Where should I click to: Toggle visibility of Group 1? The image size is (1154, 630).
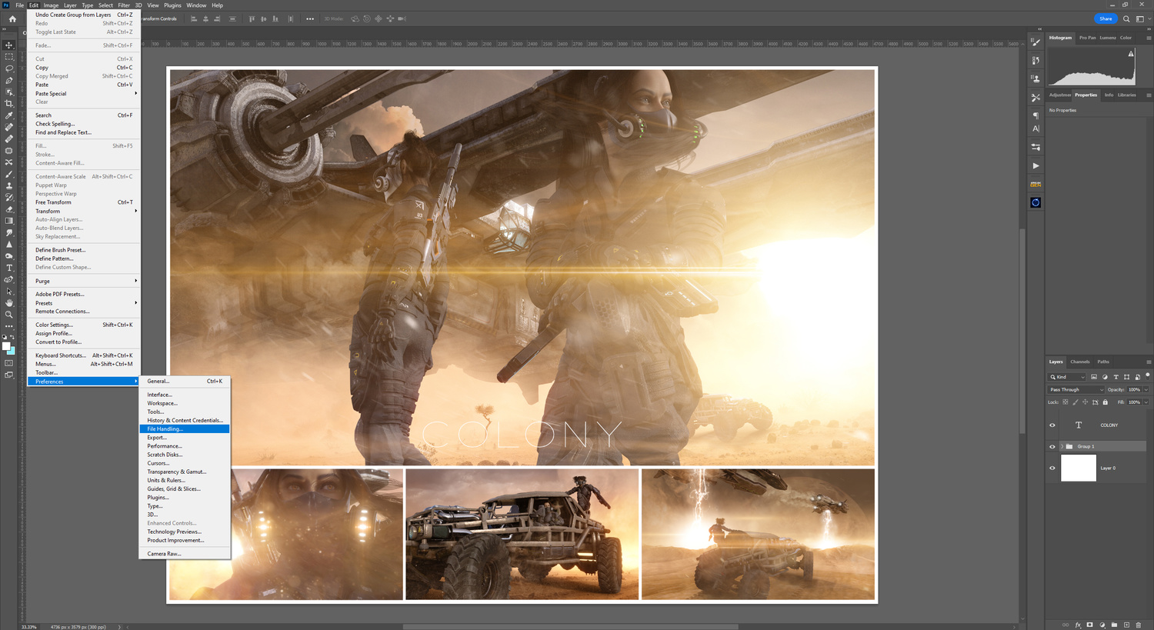1052,447
